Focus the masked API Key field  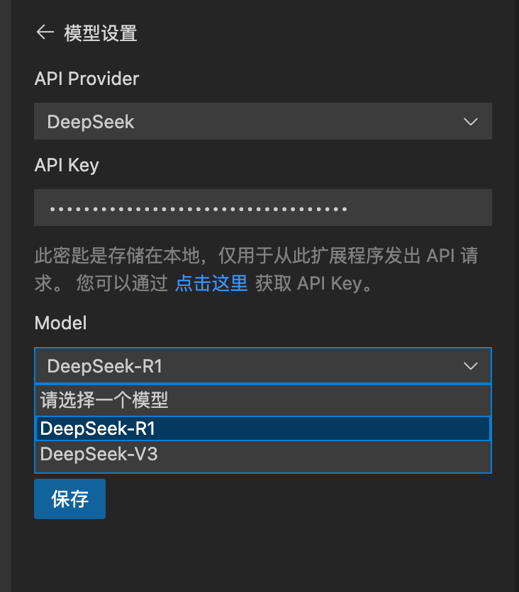(263, 207)
